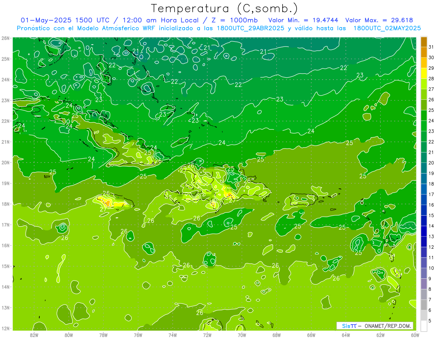Click the "Valor Max. = 29.618" value
The height and width of the screenshot is (340, 441).
point(379,20)
